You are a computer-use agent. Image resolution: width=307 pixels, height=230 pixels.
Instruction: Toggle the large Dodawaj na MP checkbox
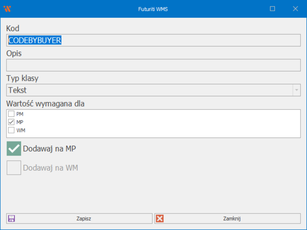(x=14, y=149)
